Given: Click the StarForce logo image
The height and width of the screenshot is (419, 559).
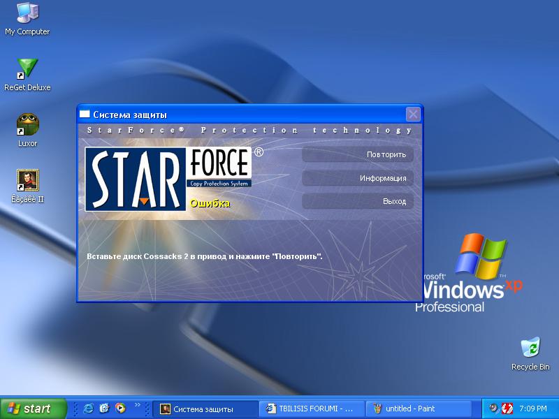Looking at the screenshot, I should 168,179.
